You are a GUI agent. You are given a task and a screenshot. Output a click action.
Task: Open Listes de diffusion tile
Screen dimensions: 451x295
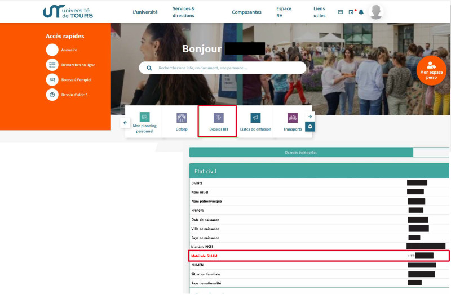pyautogui.click(x=255, y=121)
